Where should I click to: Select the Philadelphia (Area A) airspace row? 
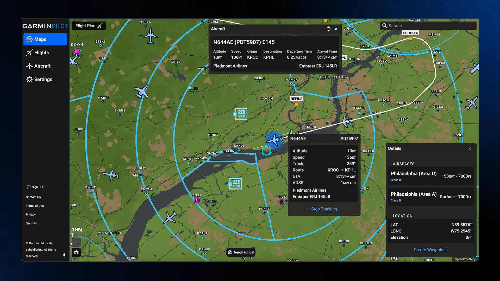[431, 197]
